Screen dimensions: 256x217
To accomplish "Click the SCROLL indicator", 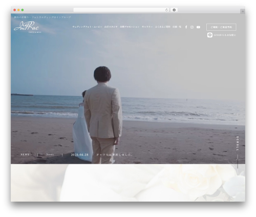I will (x=238, y=143).
